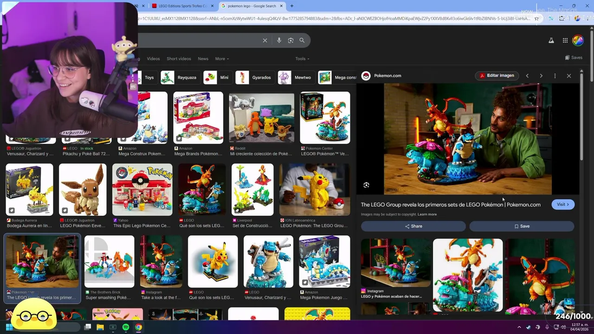Image resolution: width=594 pixels, height=334 pixels.
Task: Open the Windows Start menu
Action: point(8,327)
